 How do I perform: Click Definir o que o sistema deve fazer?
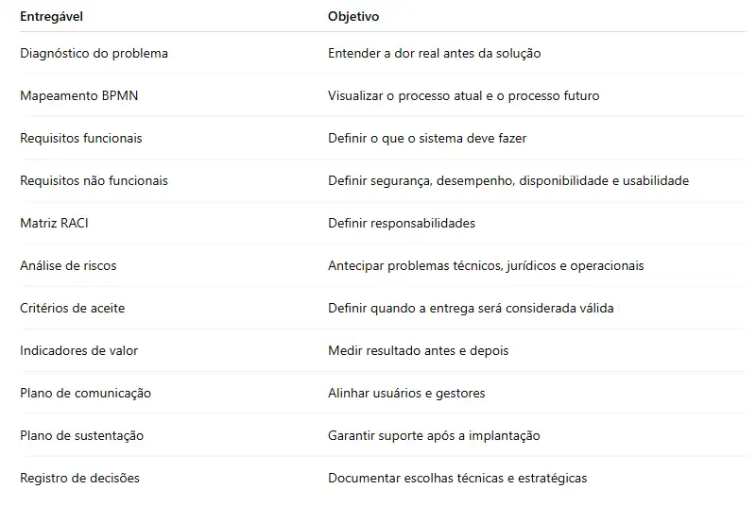[427, 138]
